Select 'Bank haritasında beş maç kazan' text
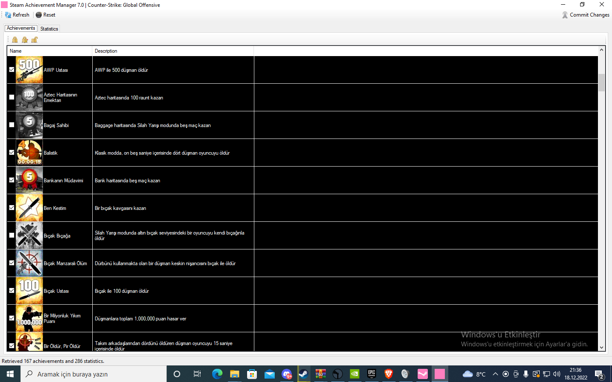Image resolution: width=612 pixels, height=382 pixels. click(128, 181)
